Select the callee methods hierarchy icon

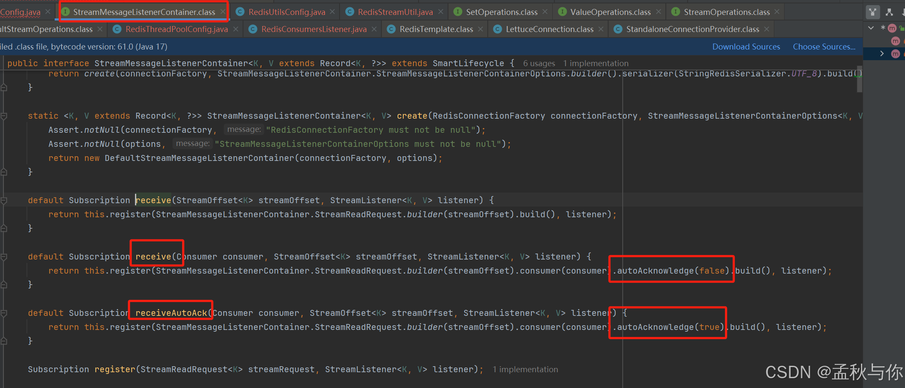(889, 12)
